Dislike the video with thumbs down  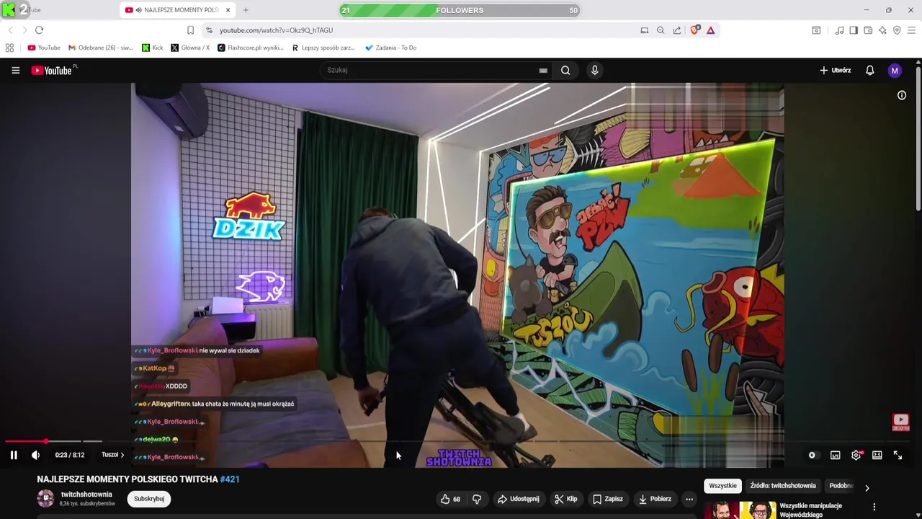477,499
